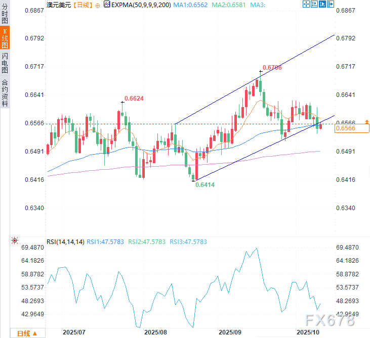This screenshot has width=370, height=338.
Task: Click the 0.6706 high price marker
Action: (272, 68)
